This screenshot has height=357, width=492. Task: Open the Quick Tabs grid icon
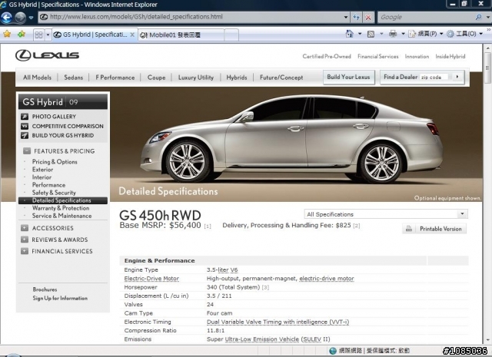coord(38,35)
